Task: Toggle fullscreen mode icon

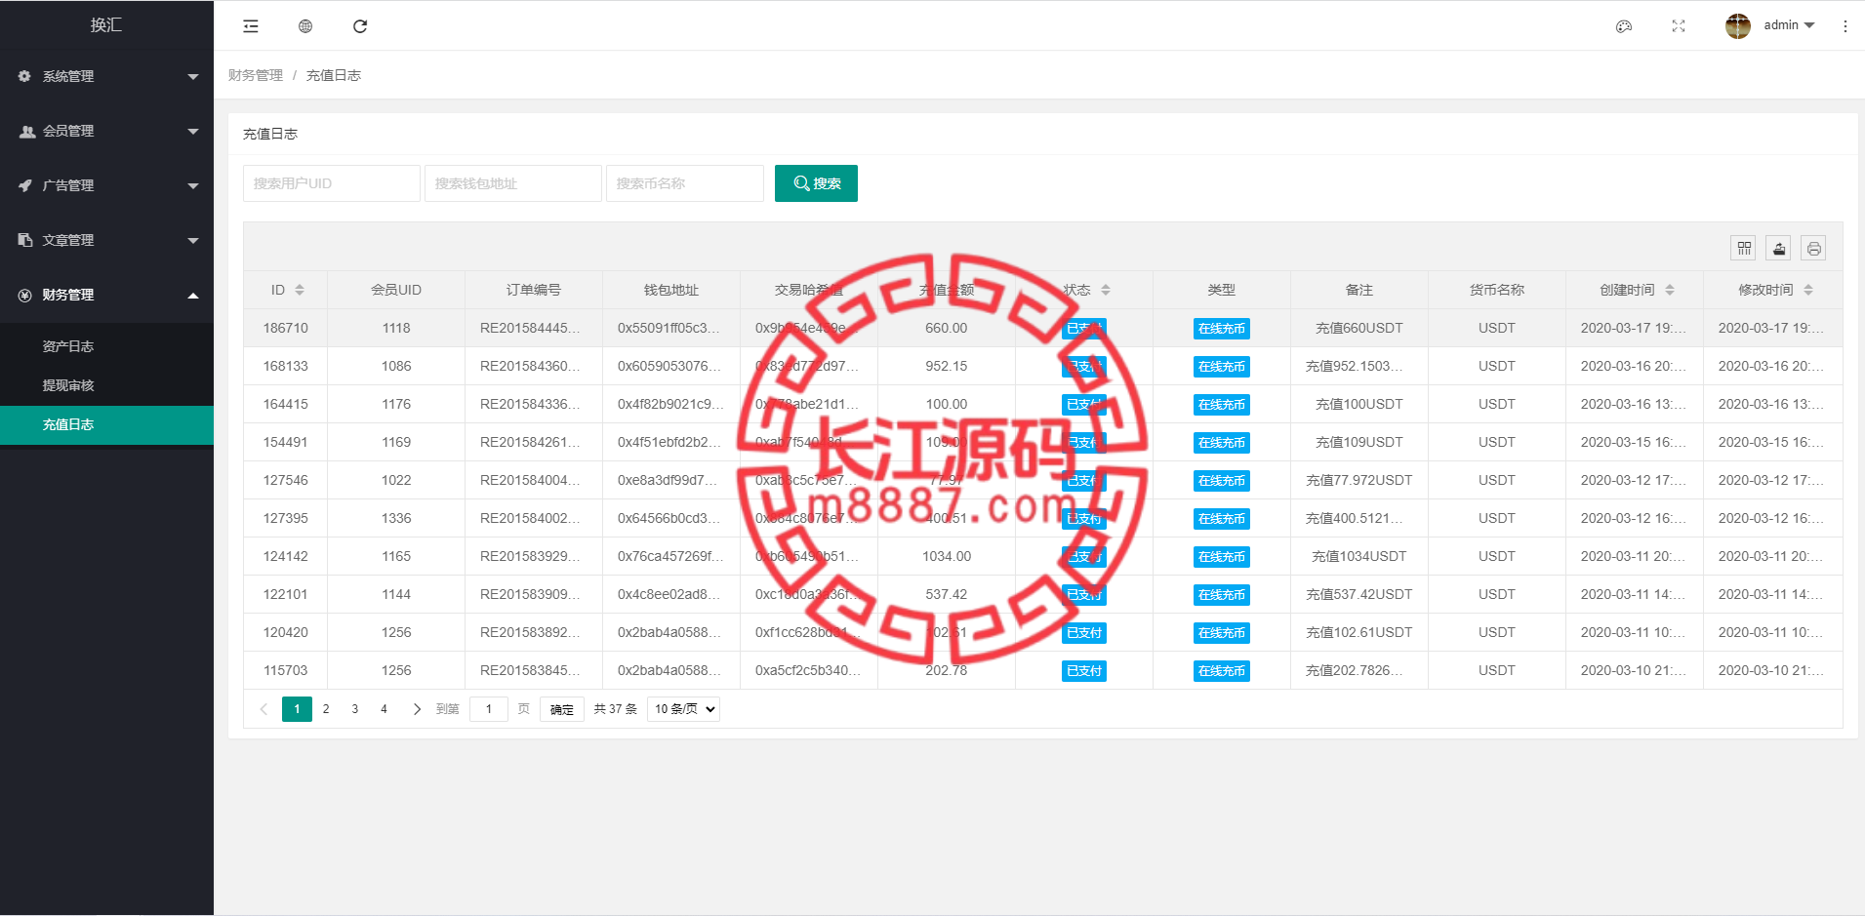Action: [x=1679, y=26]
